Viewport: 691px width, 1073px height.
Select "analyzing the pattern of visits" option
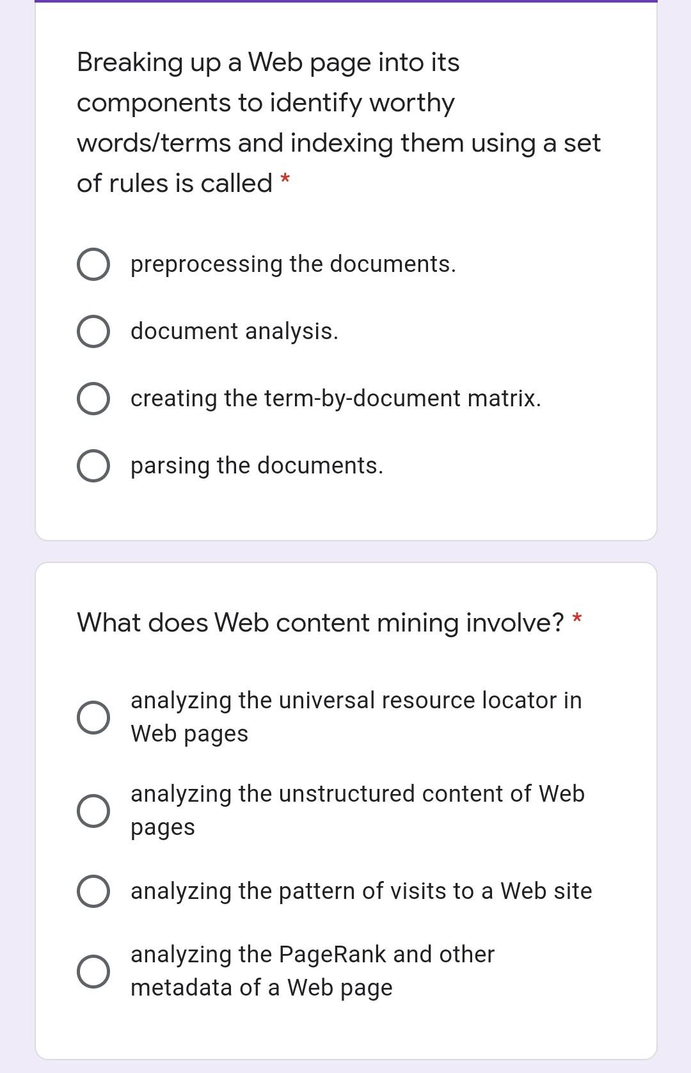tap(93, 890)
